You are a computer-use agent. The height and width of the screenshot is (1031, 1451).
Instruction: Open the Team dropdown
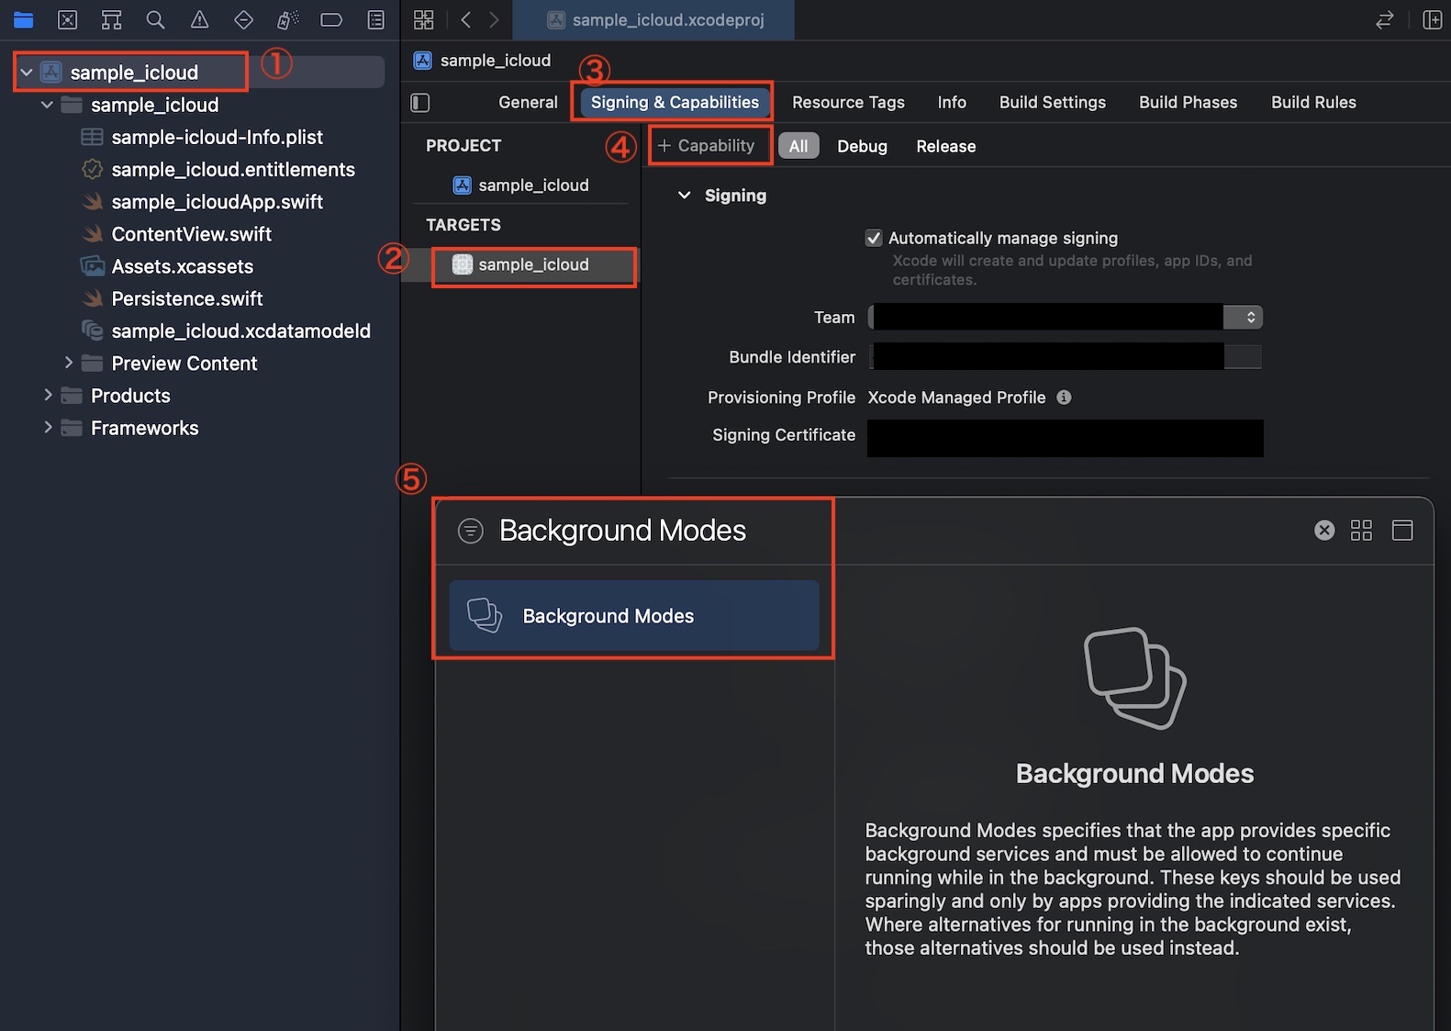[x=1066, y=317]
